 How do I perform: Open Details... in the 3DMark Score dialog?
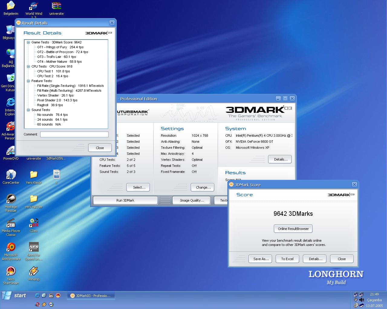(x=315, y=259)
